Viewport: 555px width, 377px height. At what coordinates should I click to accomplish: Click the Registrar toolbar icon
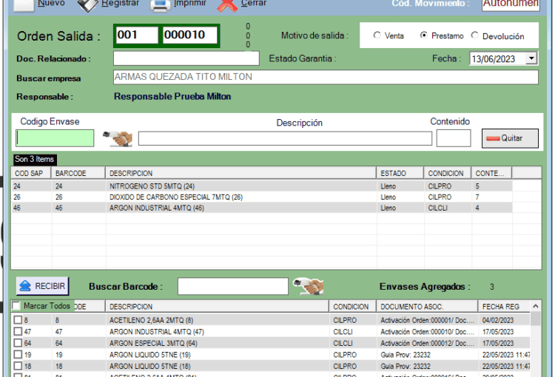pyautogui.click(x=87, y=4)
